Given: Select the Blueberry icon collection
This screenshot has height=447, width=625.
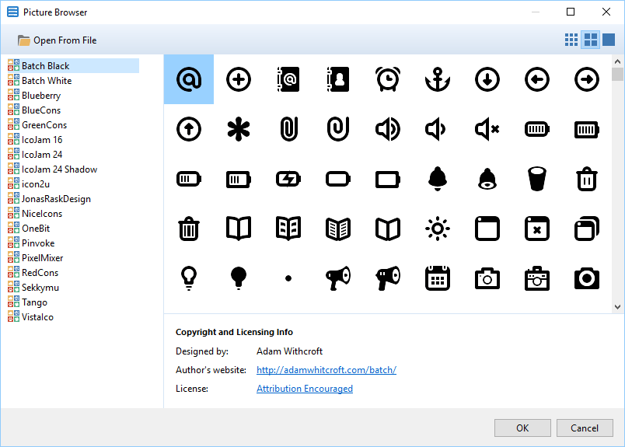Looking at the screenshot, I should pyautogui.click(x=40, y=96).
